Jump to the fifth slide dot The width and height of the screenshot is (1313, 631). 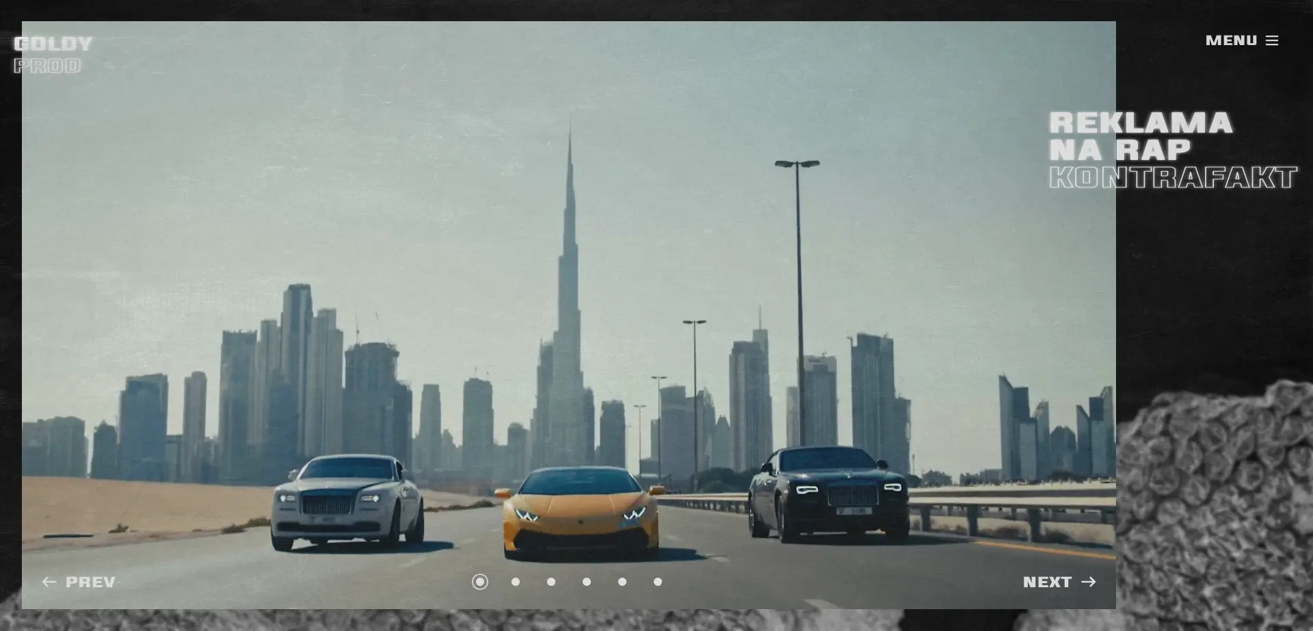(622, 582)
